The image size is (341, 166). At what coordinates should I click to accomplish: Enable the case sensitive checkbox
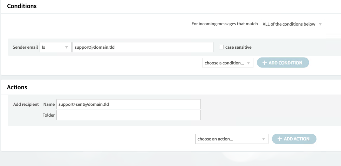[x=221, y=47]
